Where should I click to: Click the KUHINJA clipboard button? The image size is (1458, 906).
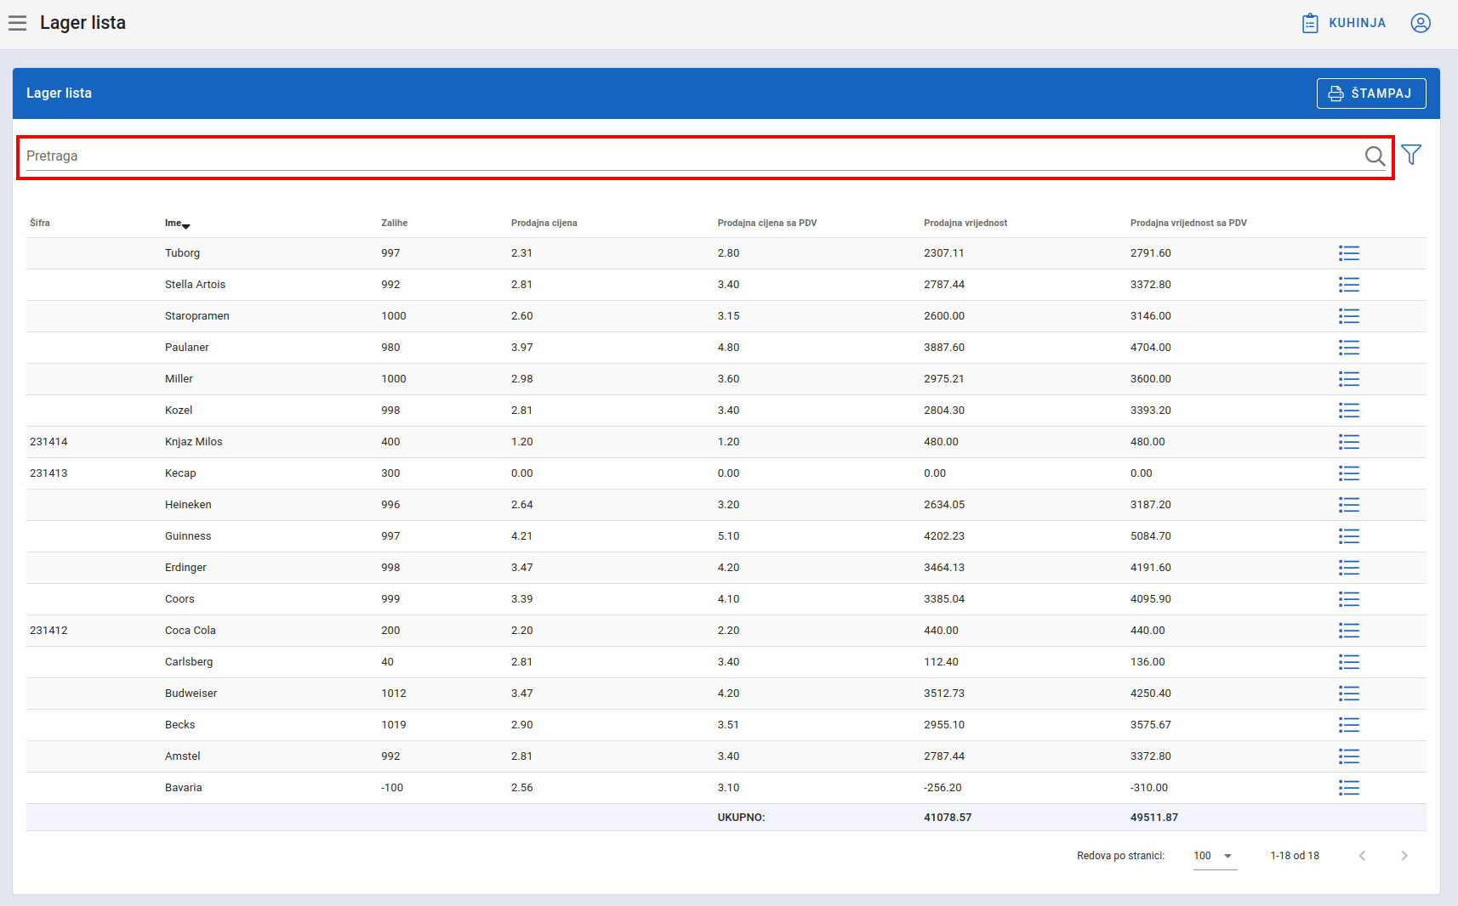[x=1344, y=23]
